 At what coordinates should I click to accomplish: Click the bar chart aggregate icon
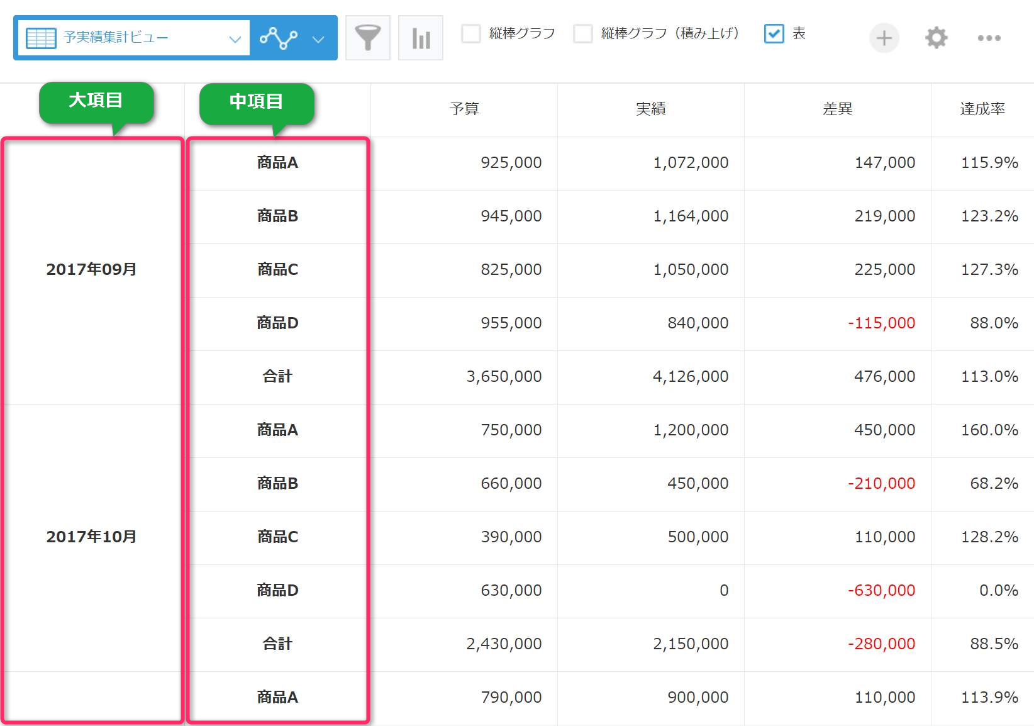click(x=421, y=38)
